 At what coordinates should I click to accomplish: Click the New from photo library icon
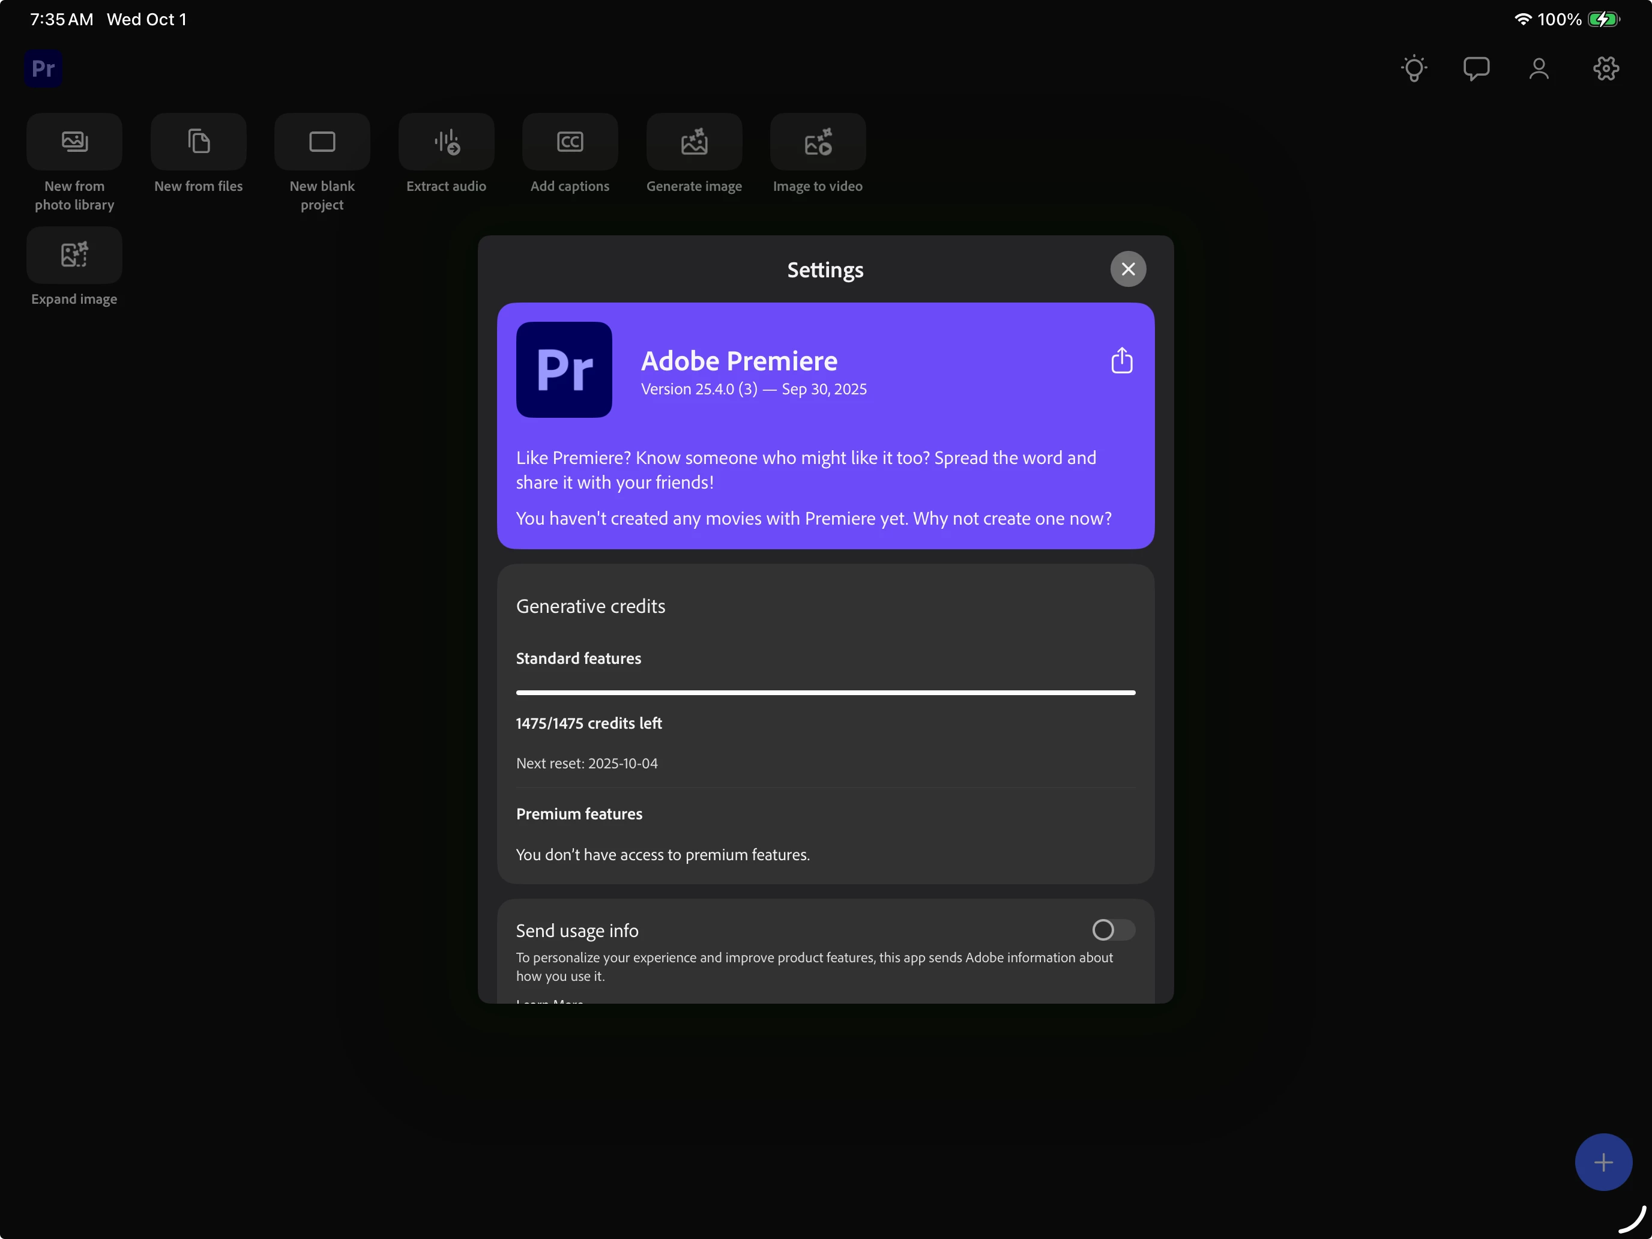click(x=74, y=142)
